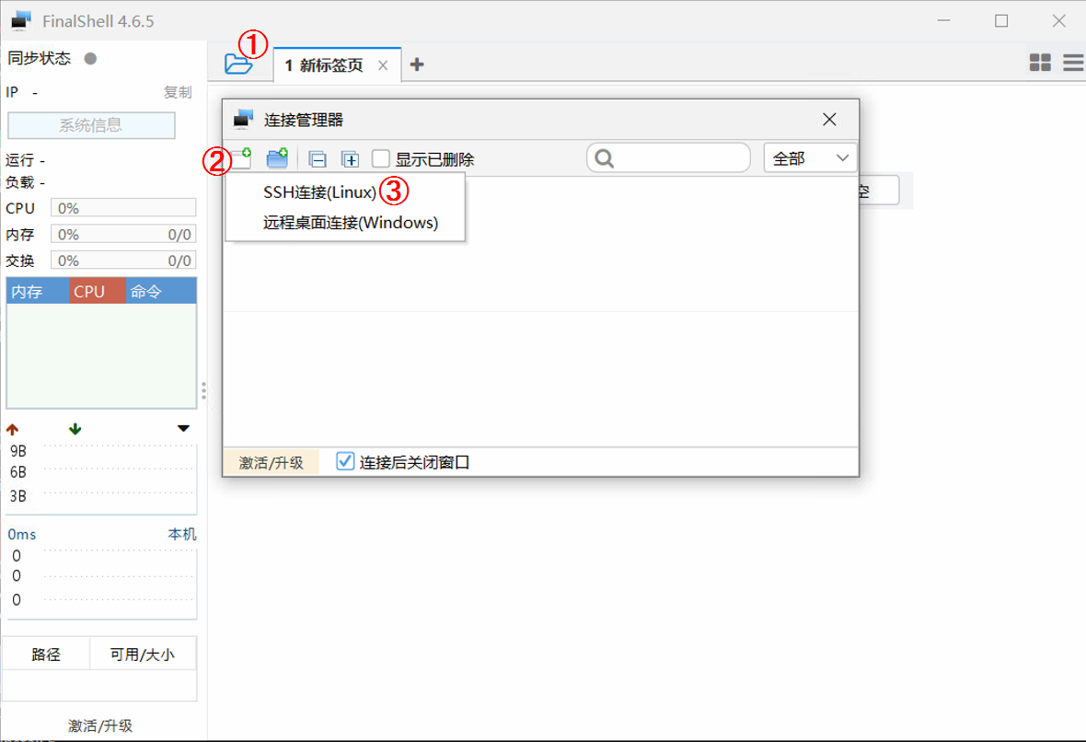
Task: Click the 同步状态 gray status dot
Action: [x=90, y=58]
